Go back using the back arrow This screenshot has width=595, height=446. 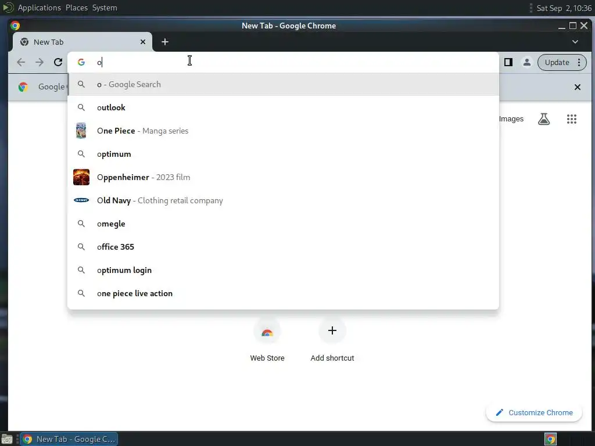point(21,62)
